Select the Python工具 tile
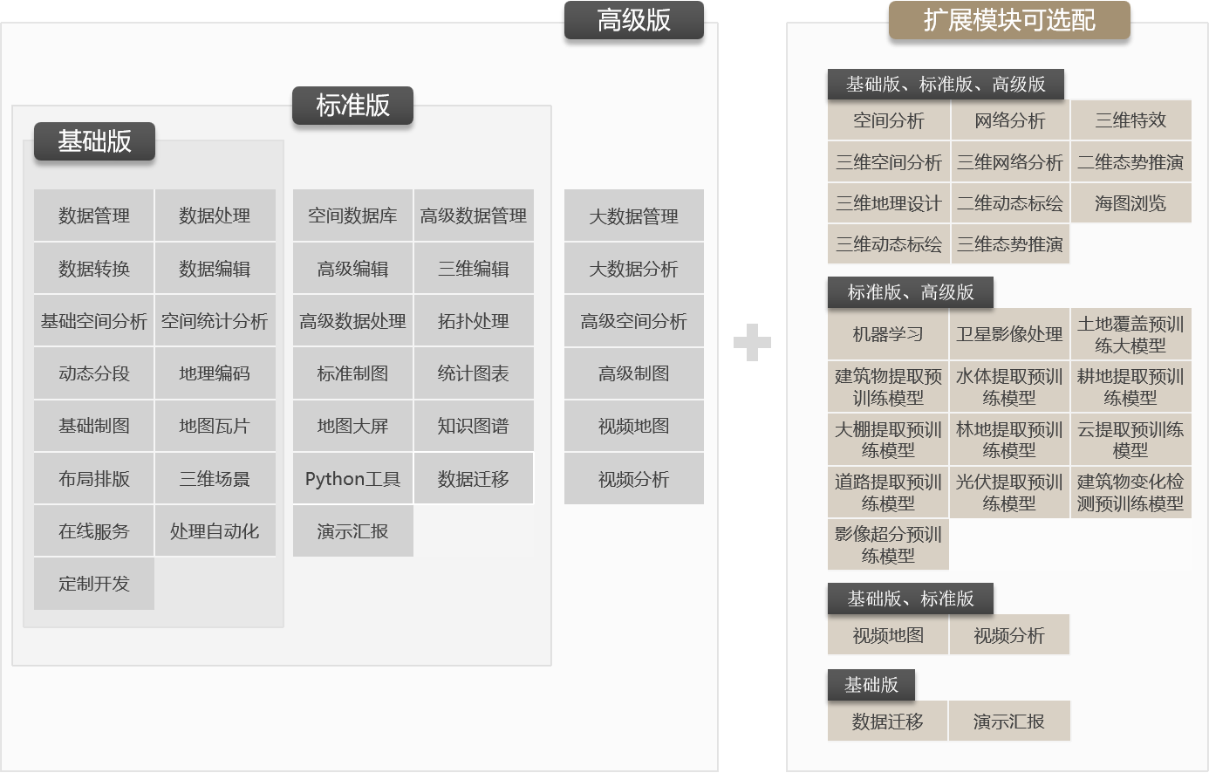 352,479
